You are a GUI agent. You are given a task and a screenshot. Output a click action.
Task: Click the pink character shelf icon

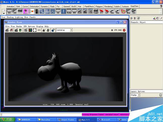25,11
